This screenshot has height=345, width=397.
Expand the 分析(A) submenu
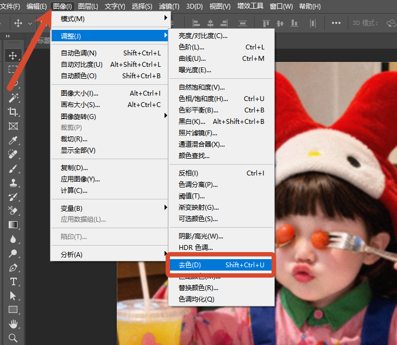109,254
